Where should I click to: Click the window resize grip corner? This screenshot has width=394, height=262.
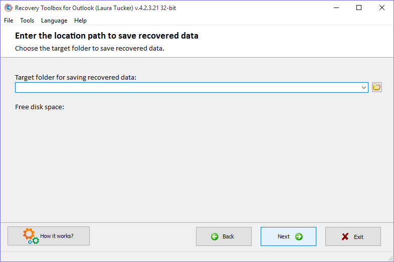(390, 258)
